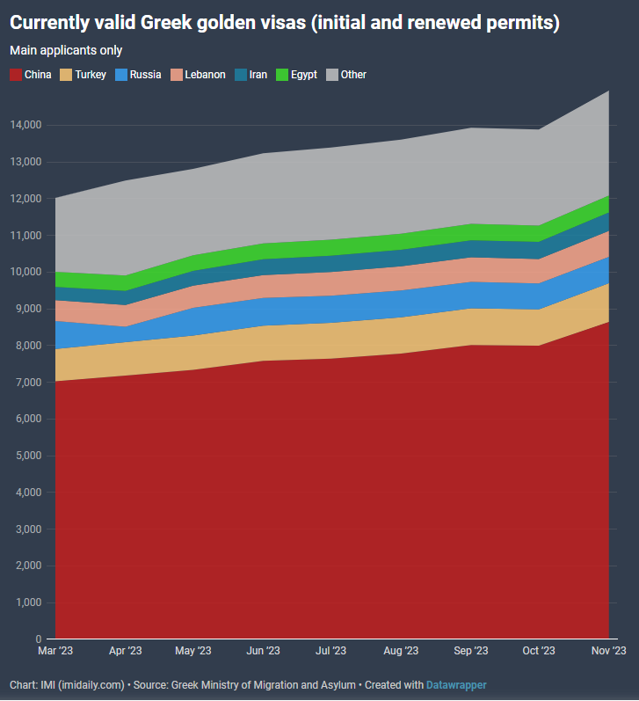639x701 pixels.
Task: Click the 14,000 y-axis value
Action: coord(25,125)
